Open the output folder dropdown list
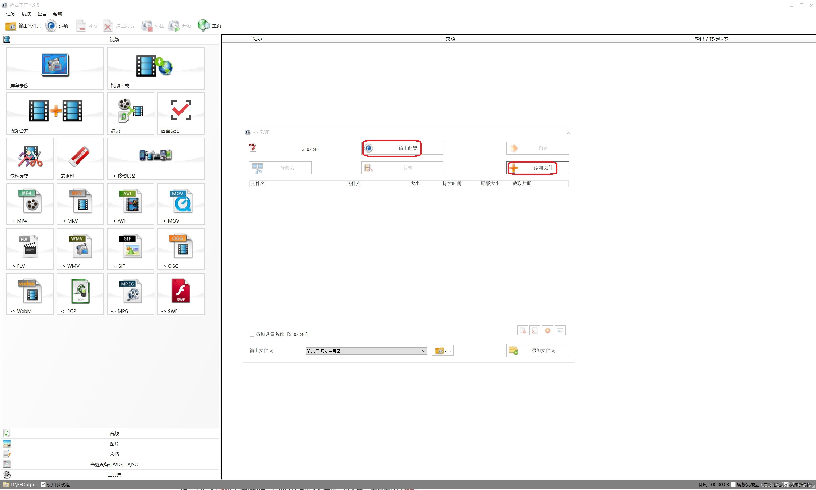816x490 pixels. [423, 351]
